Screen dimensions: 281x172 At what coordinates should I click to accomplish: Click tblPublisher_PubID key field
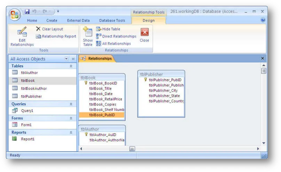coord(161,80)
